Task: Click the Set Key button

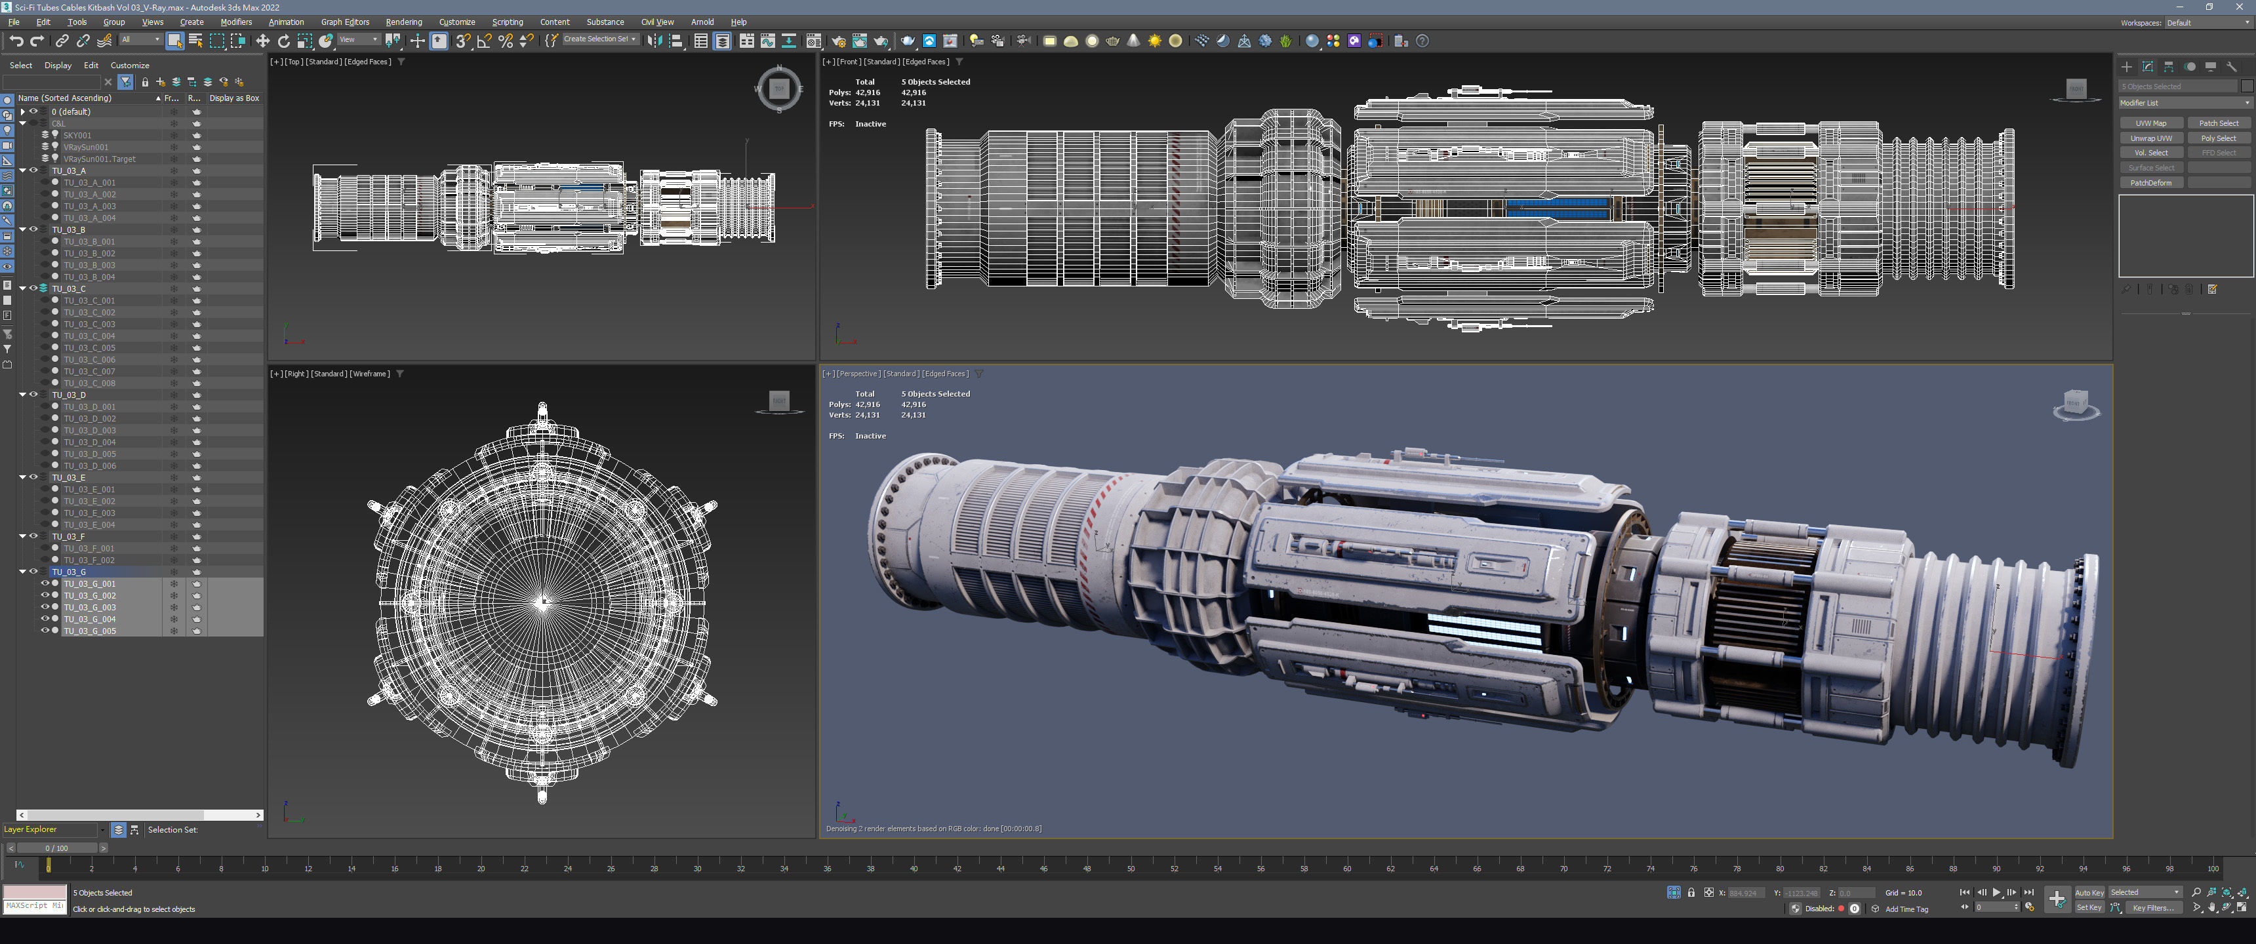Action: [2089, 908]
